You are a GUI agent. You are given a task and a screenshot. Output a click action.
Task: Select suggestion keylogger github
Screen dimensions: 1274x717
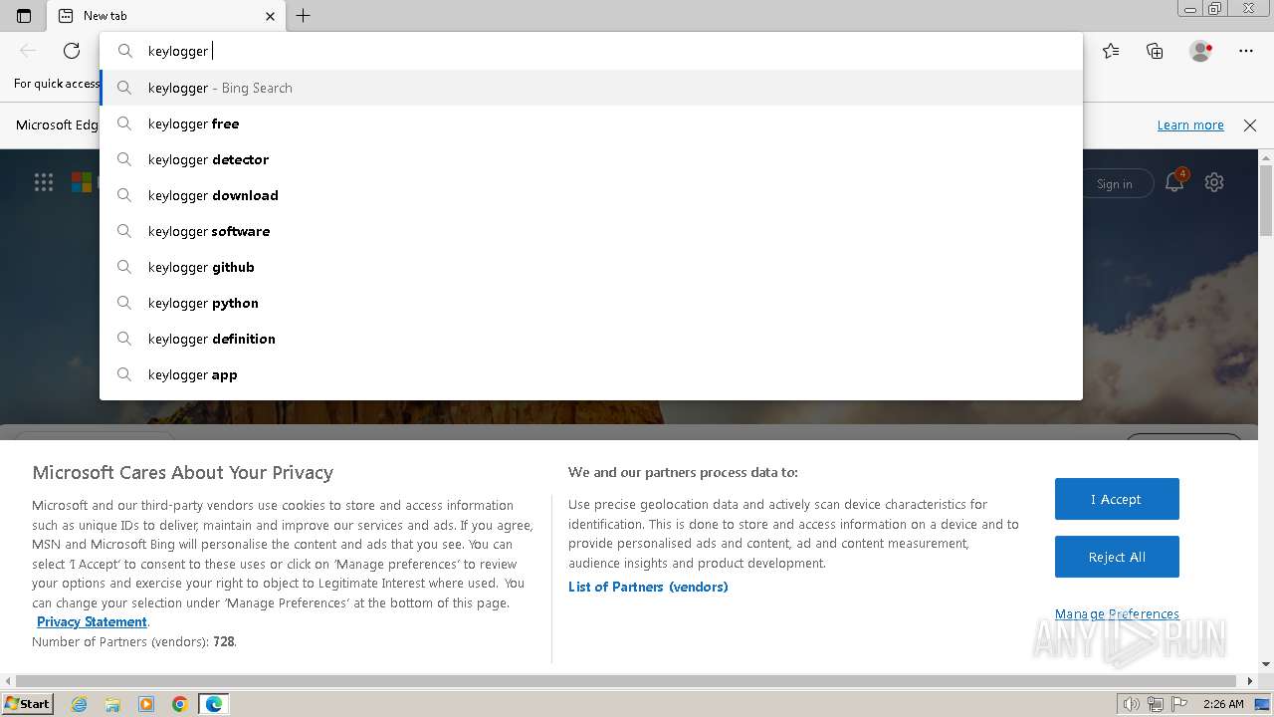click(x=591, y=267)
